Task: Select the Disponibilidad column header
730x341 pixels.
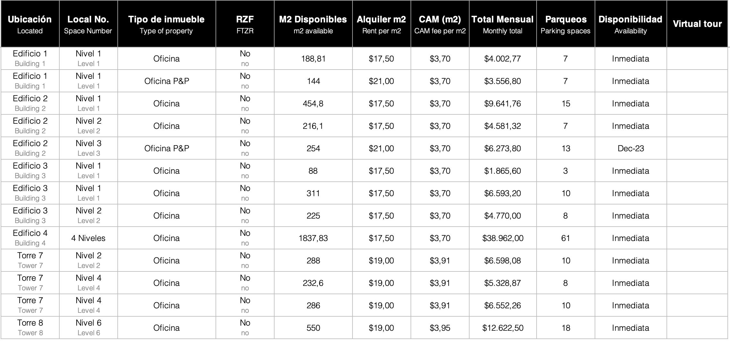Action: point(630,24)
